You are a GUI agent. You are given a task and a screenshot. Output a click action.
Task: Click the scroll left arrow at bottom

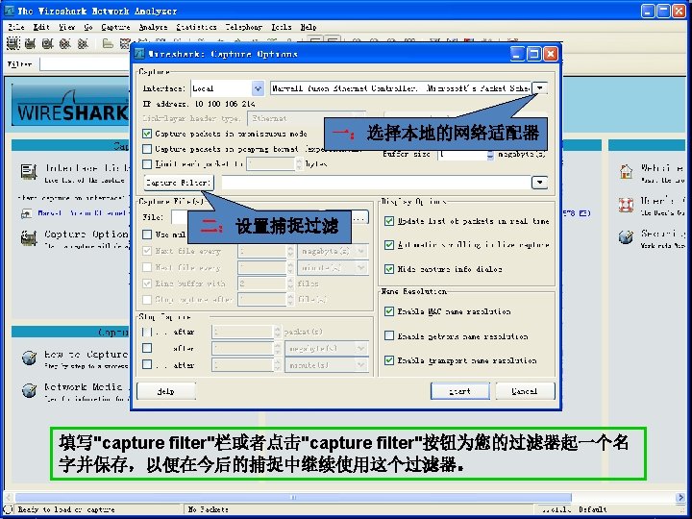tap(9, 498)
